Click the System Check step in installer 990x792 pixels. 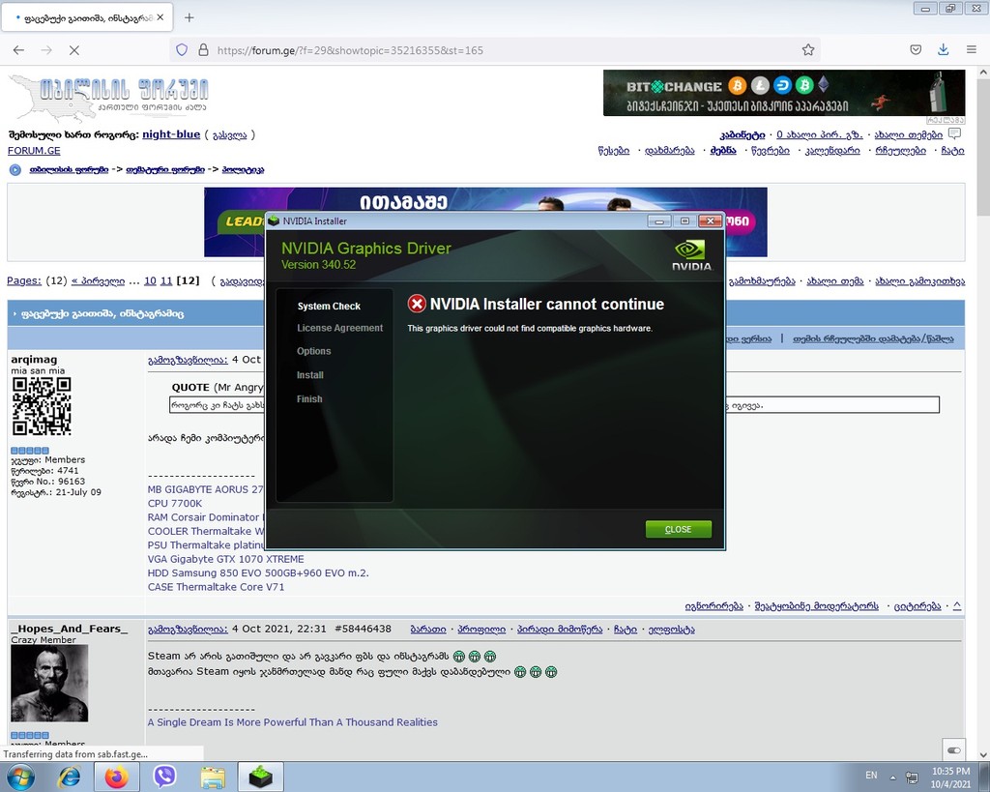pyautogui.click(x=329, y=306)
